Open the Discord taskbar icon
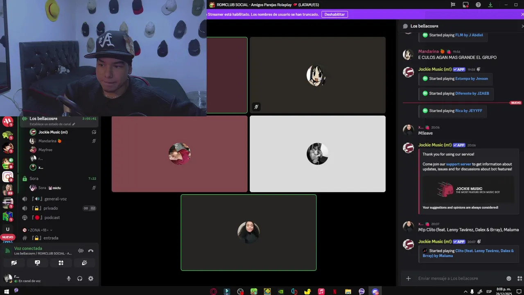Image resolution: width=524 pixels, height=295 pixels. tap(375, 291)
